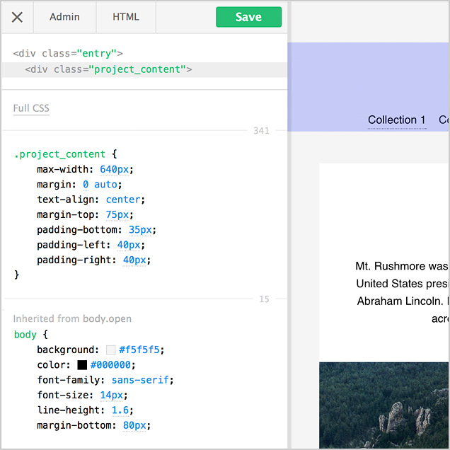Click the text-align property name
This screenshot has height=450, width=450.
(65, 200)
